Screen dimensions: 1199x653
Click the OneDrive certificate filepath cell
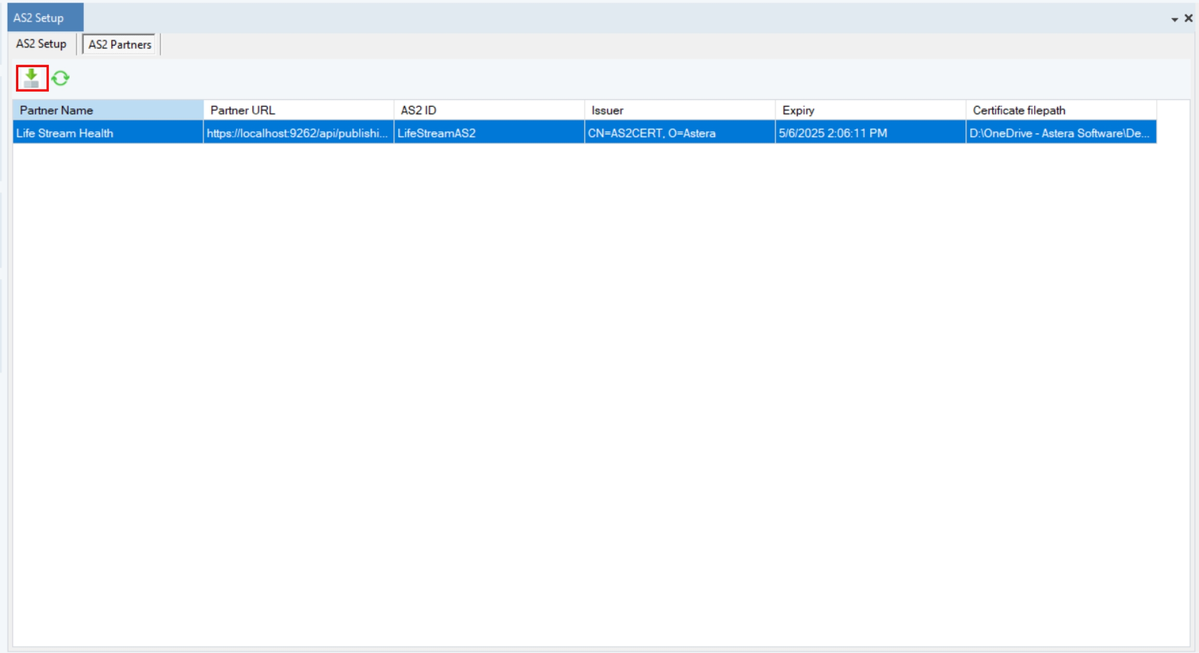[1060, 133]
